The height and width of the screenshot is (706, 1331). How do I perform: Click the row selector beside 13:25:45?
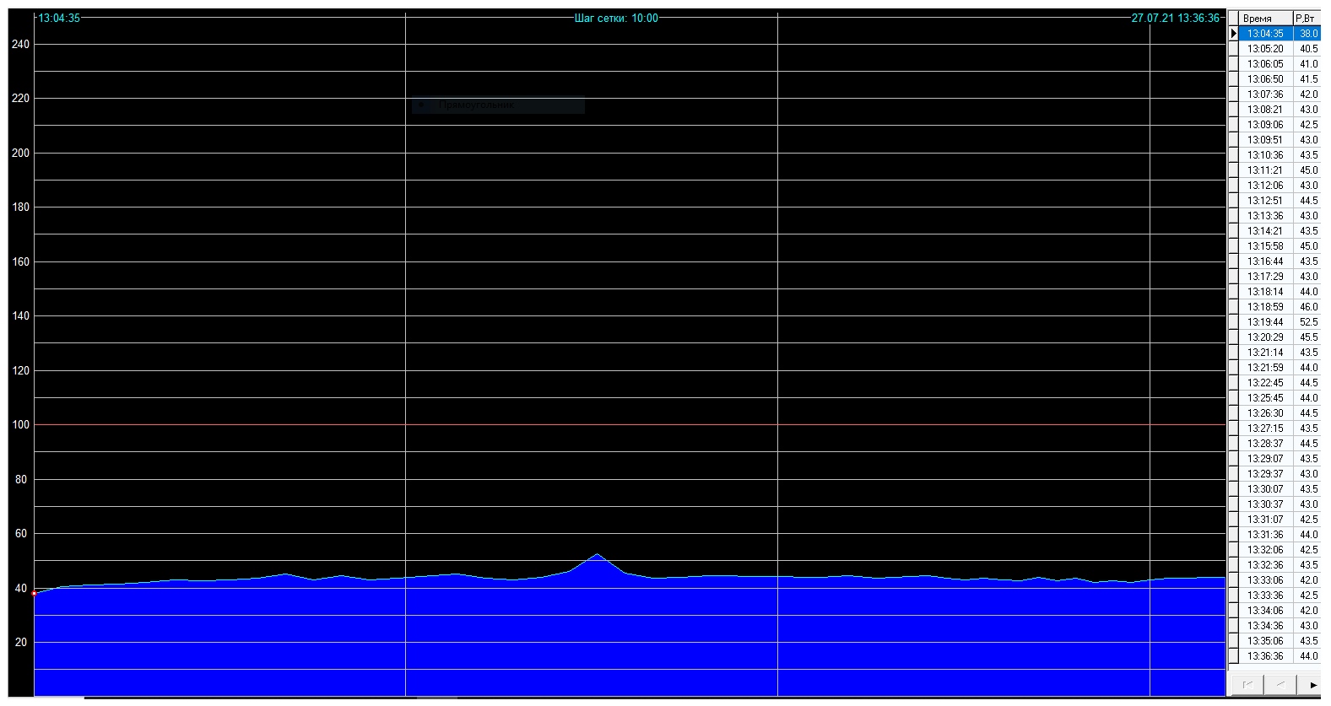click(1233, 398)
